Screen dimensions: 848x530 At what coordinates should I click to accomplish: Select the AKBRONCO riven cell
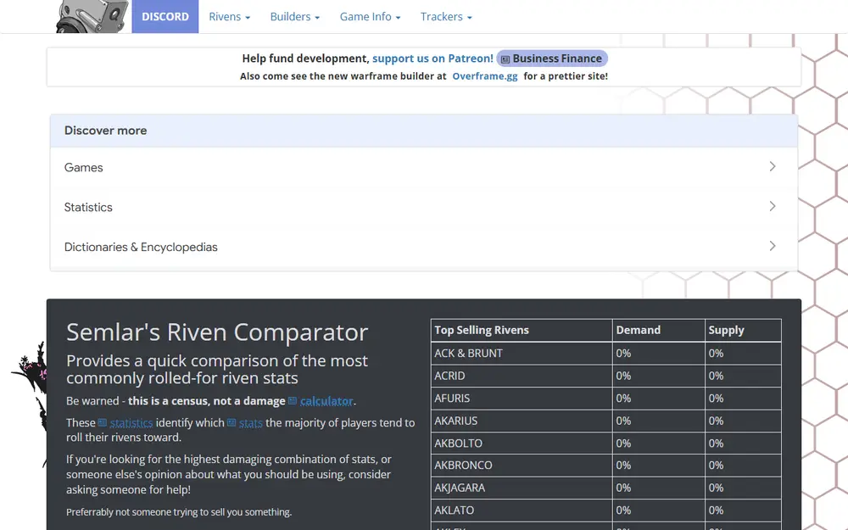point(522,465)
